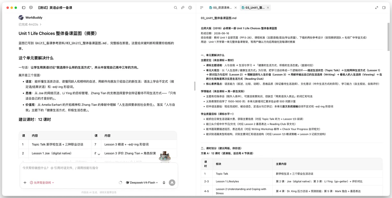
Task: Toggle the right panel layout icon
Action: (384, 8)
